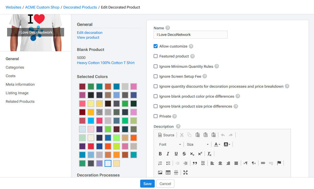Maximize the editor
This screenshot has width=314, height=189.
(x=185, y=172)
